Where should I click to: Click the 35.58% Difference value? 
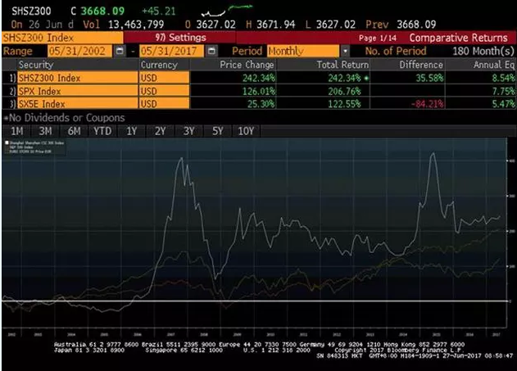click(429, 78)
